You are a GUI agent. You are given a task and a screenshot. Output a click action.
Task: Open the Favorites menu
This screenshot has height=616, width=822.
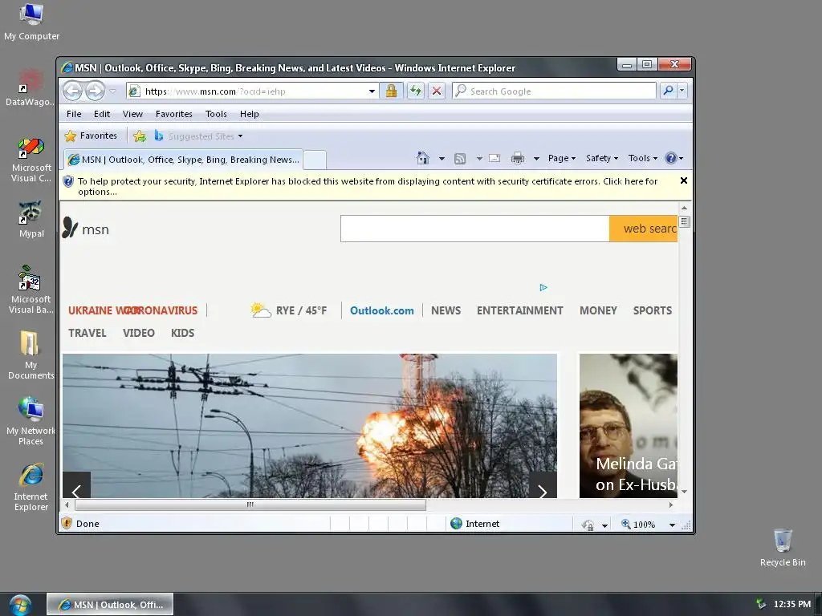(174, 114)
